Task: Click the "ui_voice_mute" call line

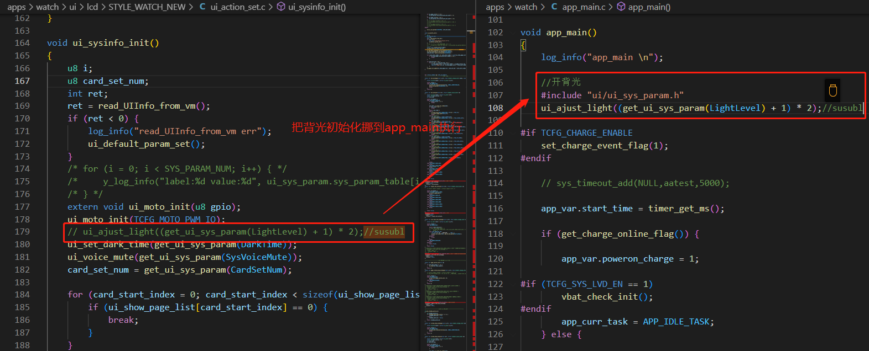Action: tap(185, 257)
